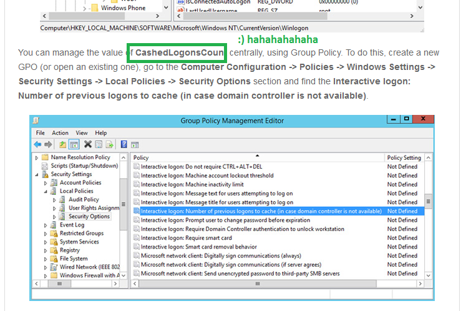Sort by the Policy column header

(x=258, y=157)
